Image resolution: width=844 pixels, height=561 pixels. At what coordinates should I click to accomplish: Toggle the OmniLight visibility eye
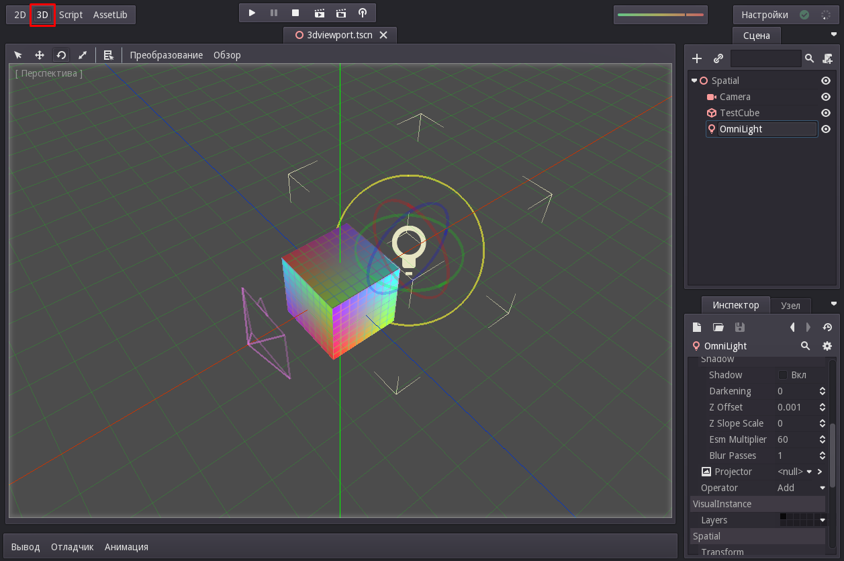pyautogui.click(x=826, y=129)
